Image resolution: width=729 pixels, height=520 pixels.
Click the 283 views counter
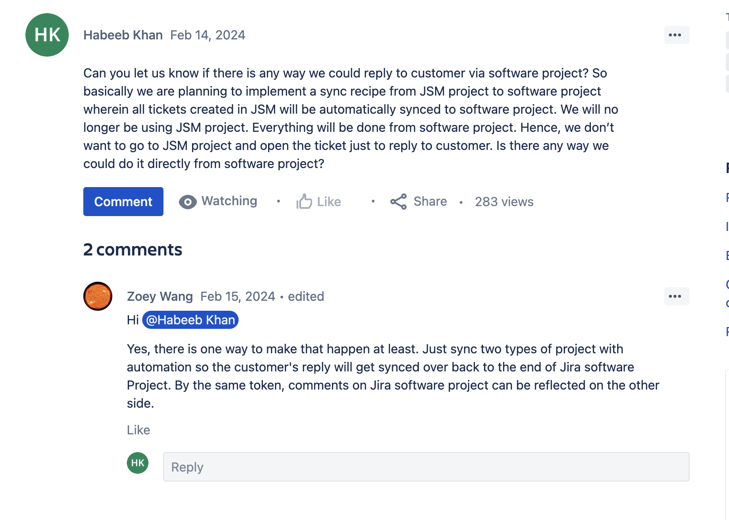504,202
